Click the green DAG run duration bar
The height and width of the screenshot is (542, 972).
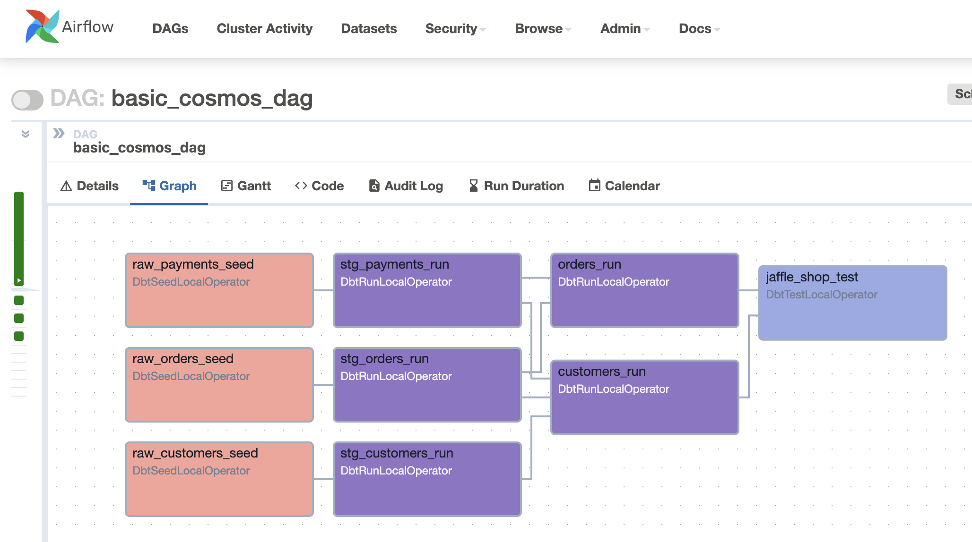tap(19, 236)
